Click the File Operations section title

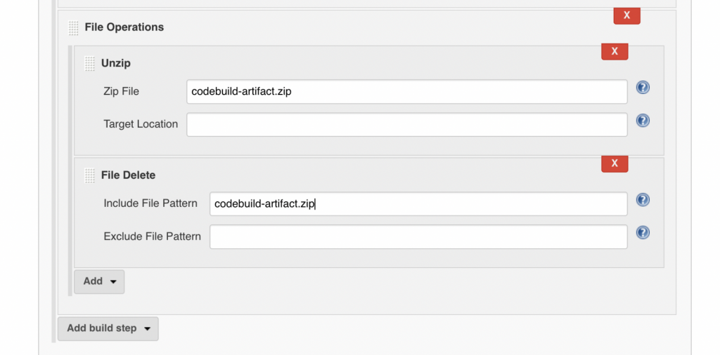(124, 27)
